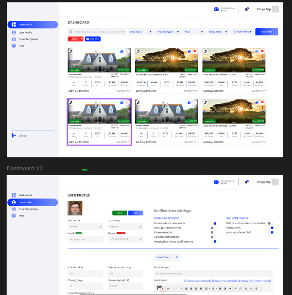Click the blue Send offer button
This screenshot has width=292, height=295.
[x=93, y=39]
